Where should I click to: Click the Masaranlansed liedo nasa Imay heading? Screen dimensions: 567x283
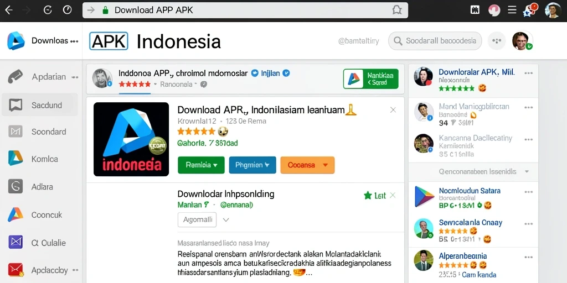click(223, 243)
